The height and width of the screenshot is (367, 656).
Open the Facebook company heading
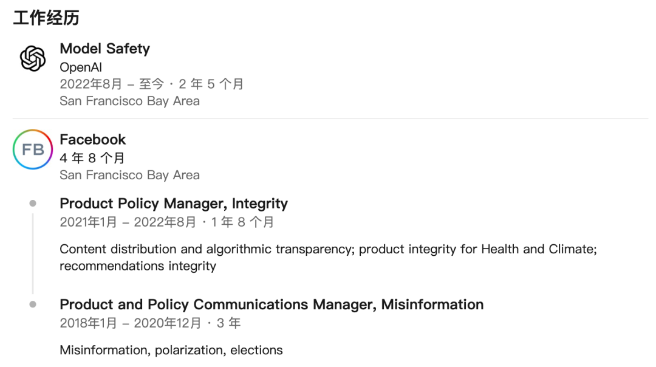tap(93, 139)
